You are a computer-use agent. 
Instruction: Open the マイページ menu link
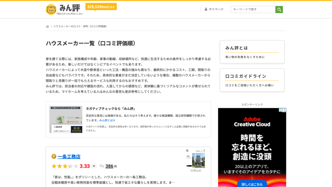216,9
